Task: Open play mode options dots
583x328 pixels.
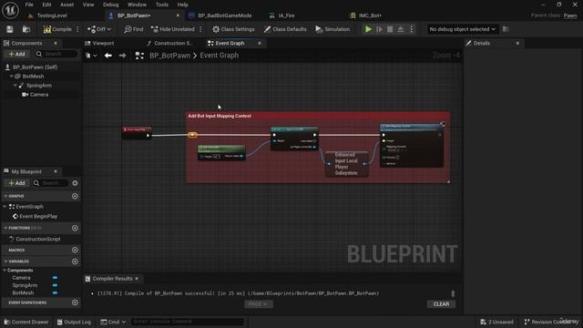Action: click(412, 29)
